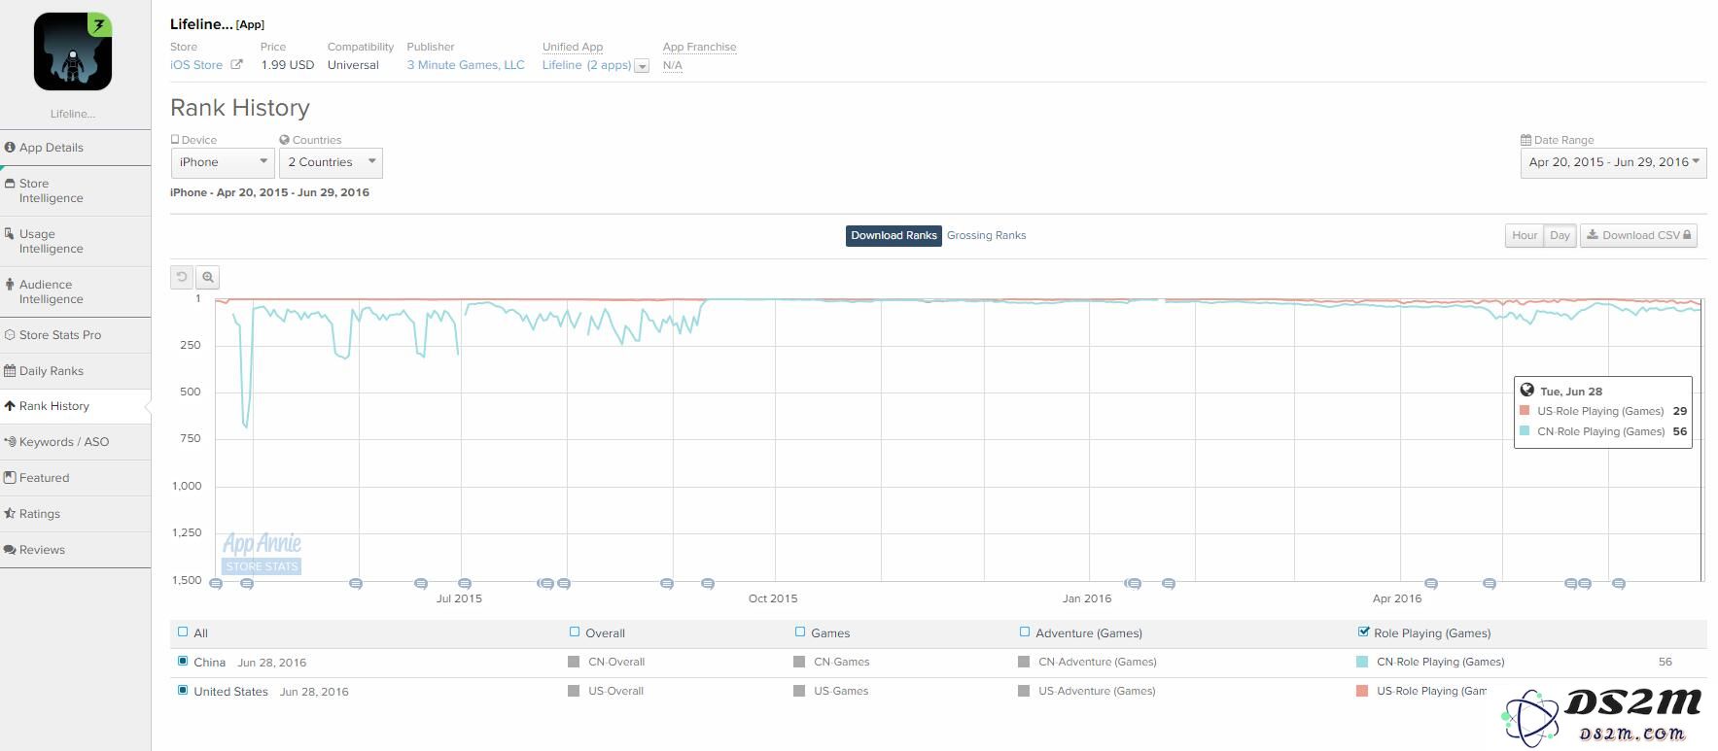Image resolution: width=1718 pixels, height=751 pixels.
Task: Click US-Overall legend label
Action: coord(616,691)
